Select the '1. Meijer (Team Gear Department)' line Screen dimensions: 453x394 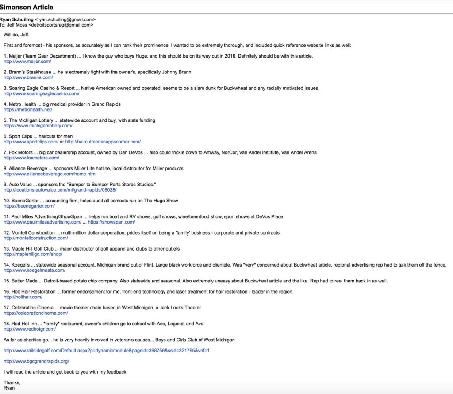[x=158, y=56]
